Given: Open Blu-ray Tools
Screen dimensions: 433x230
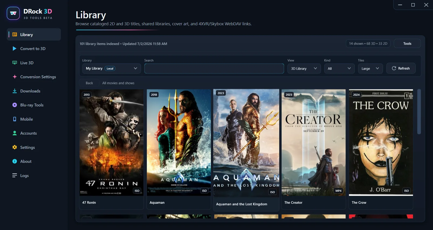Looking at the screenshot, I should (34, 105).
